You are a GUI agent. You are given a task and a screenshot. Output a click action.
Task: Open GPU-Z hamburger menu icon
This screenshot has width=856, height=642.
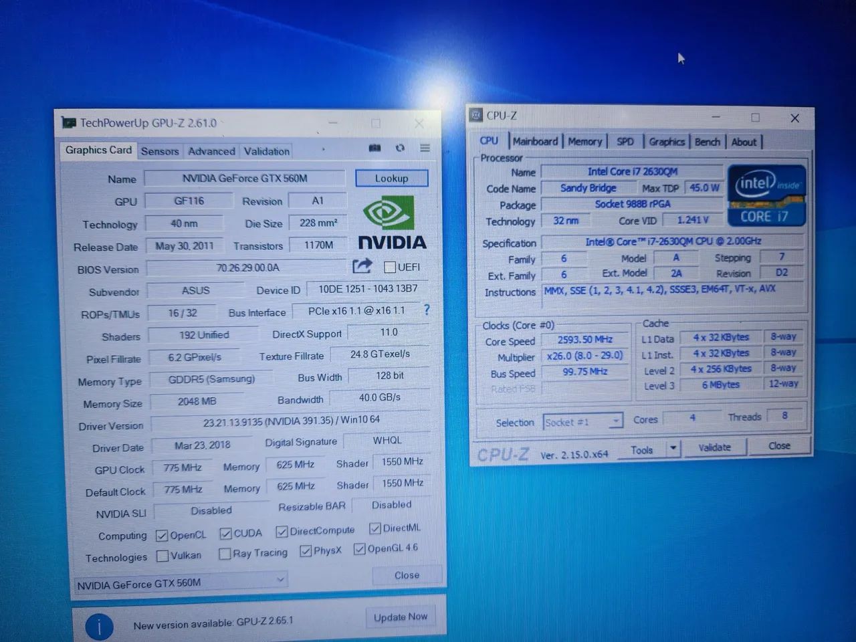coord(425,148)
